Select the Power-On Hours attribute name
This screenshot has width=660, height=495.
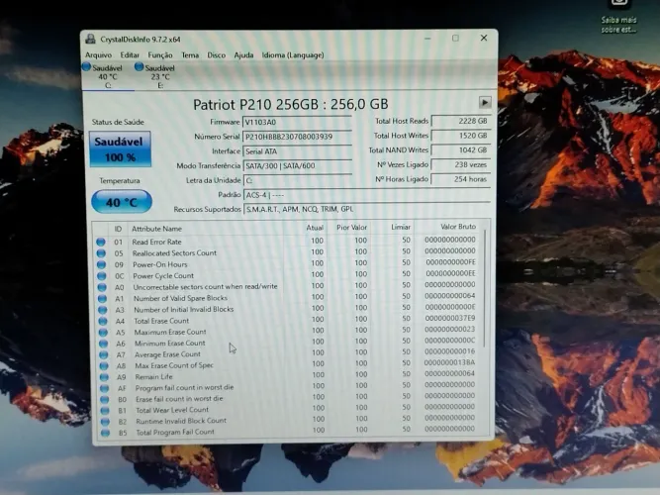[160, 264]
